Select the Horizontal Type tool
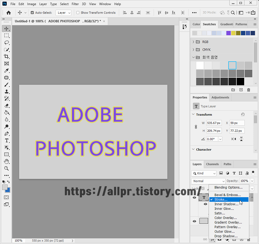259x244 pixels. 6,140
